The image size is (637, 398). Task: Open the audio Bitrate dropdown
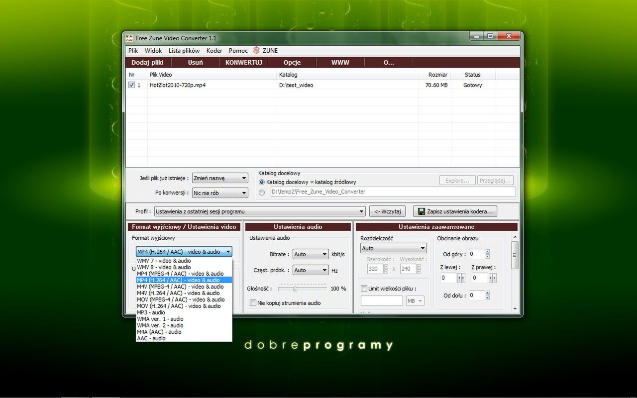pos(311,254)
